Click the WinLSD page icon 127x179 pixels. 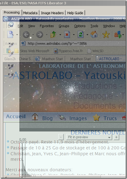point(89,51)
